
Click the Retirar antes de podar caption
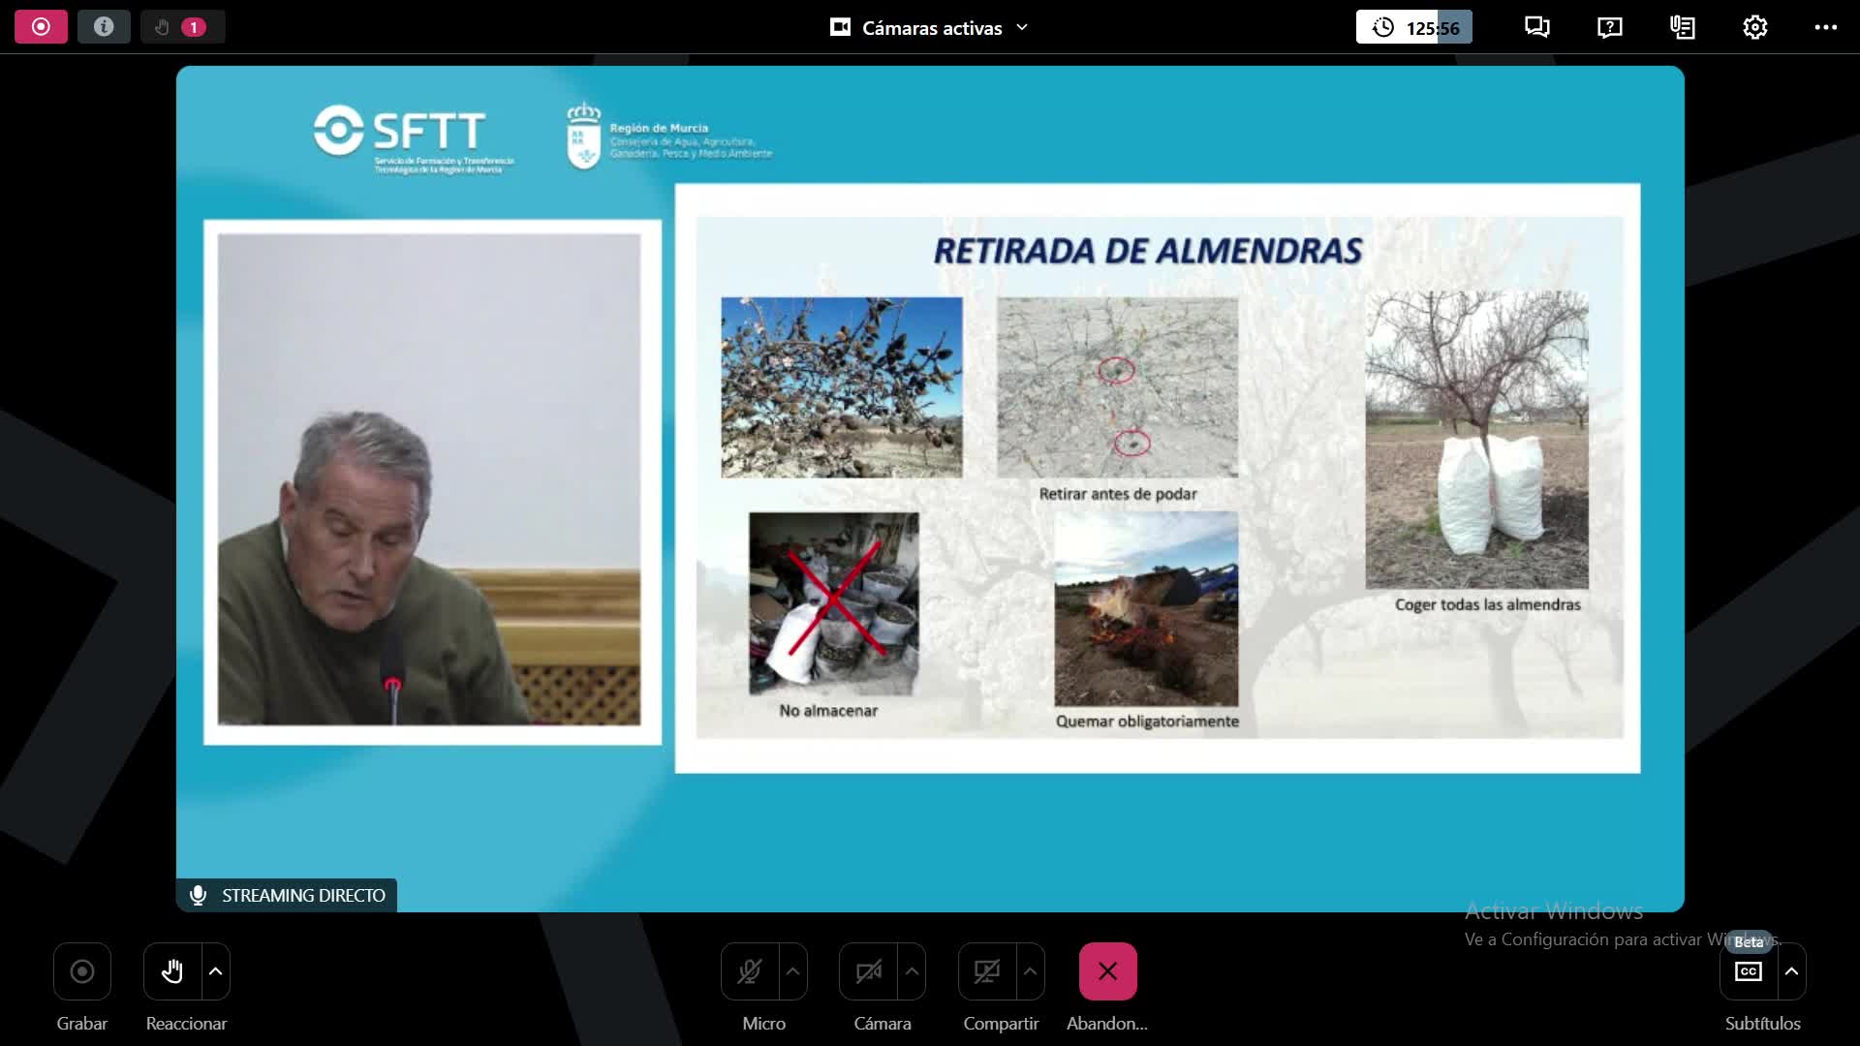1118,494
